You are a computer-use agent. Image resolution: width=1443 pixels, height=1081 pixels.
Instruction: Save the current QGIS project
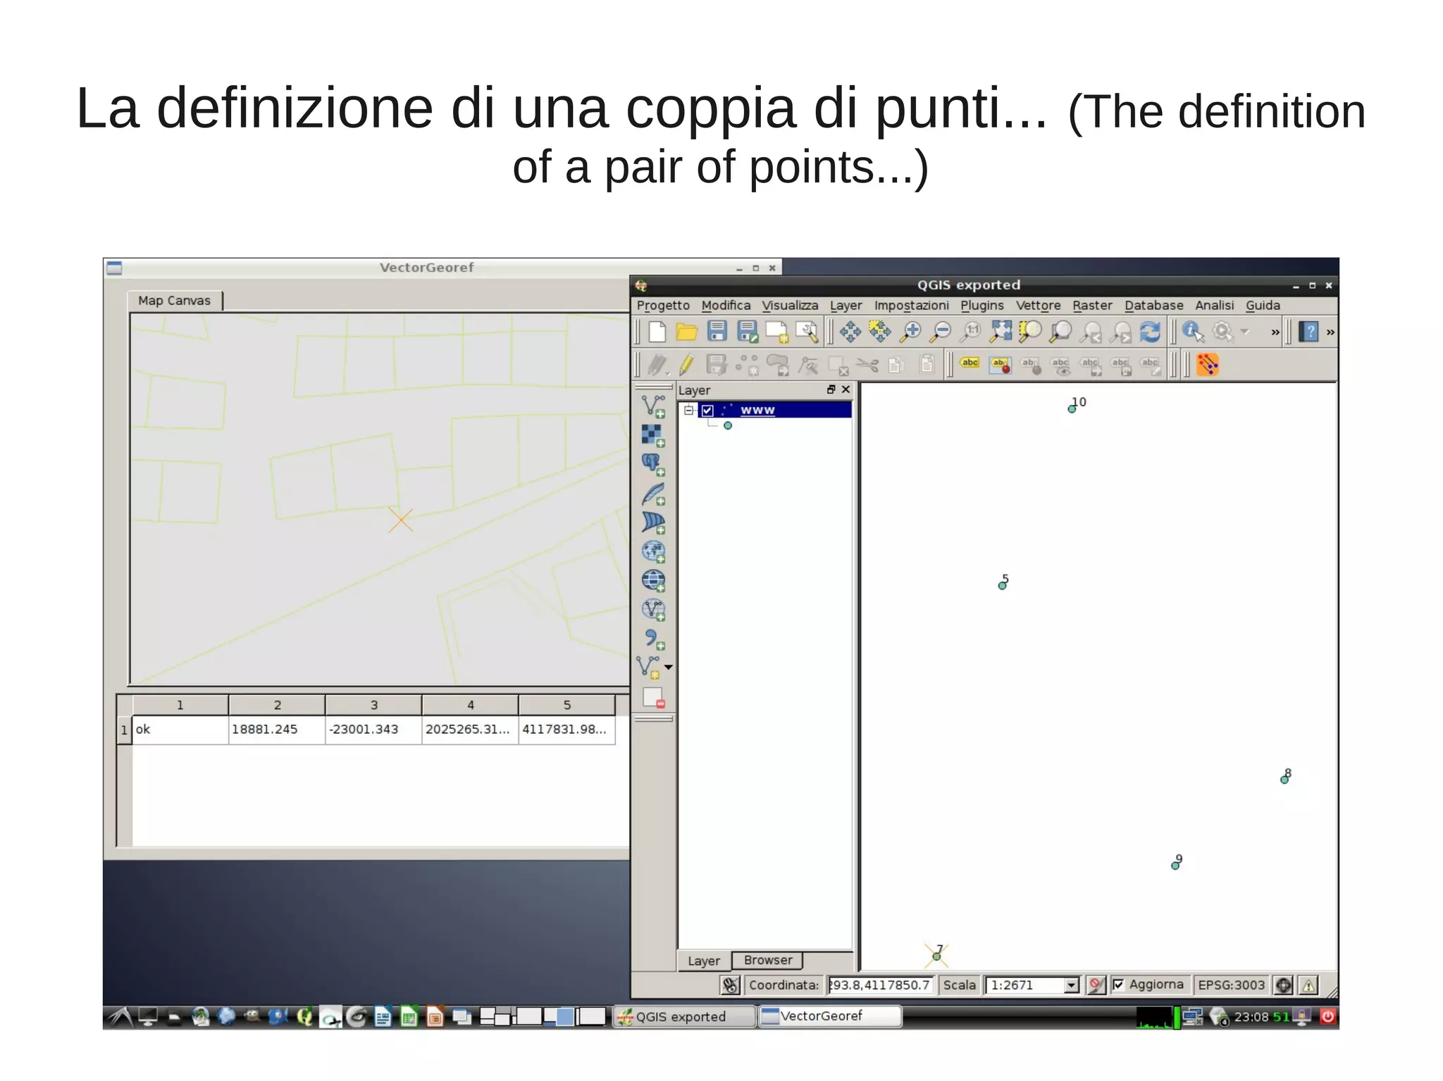pyautogui.click(x=717, y=331)
